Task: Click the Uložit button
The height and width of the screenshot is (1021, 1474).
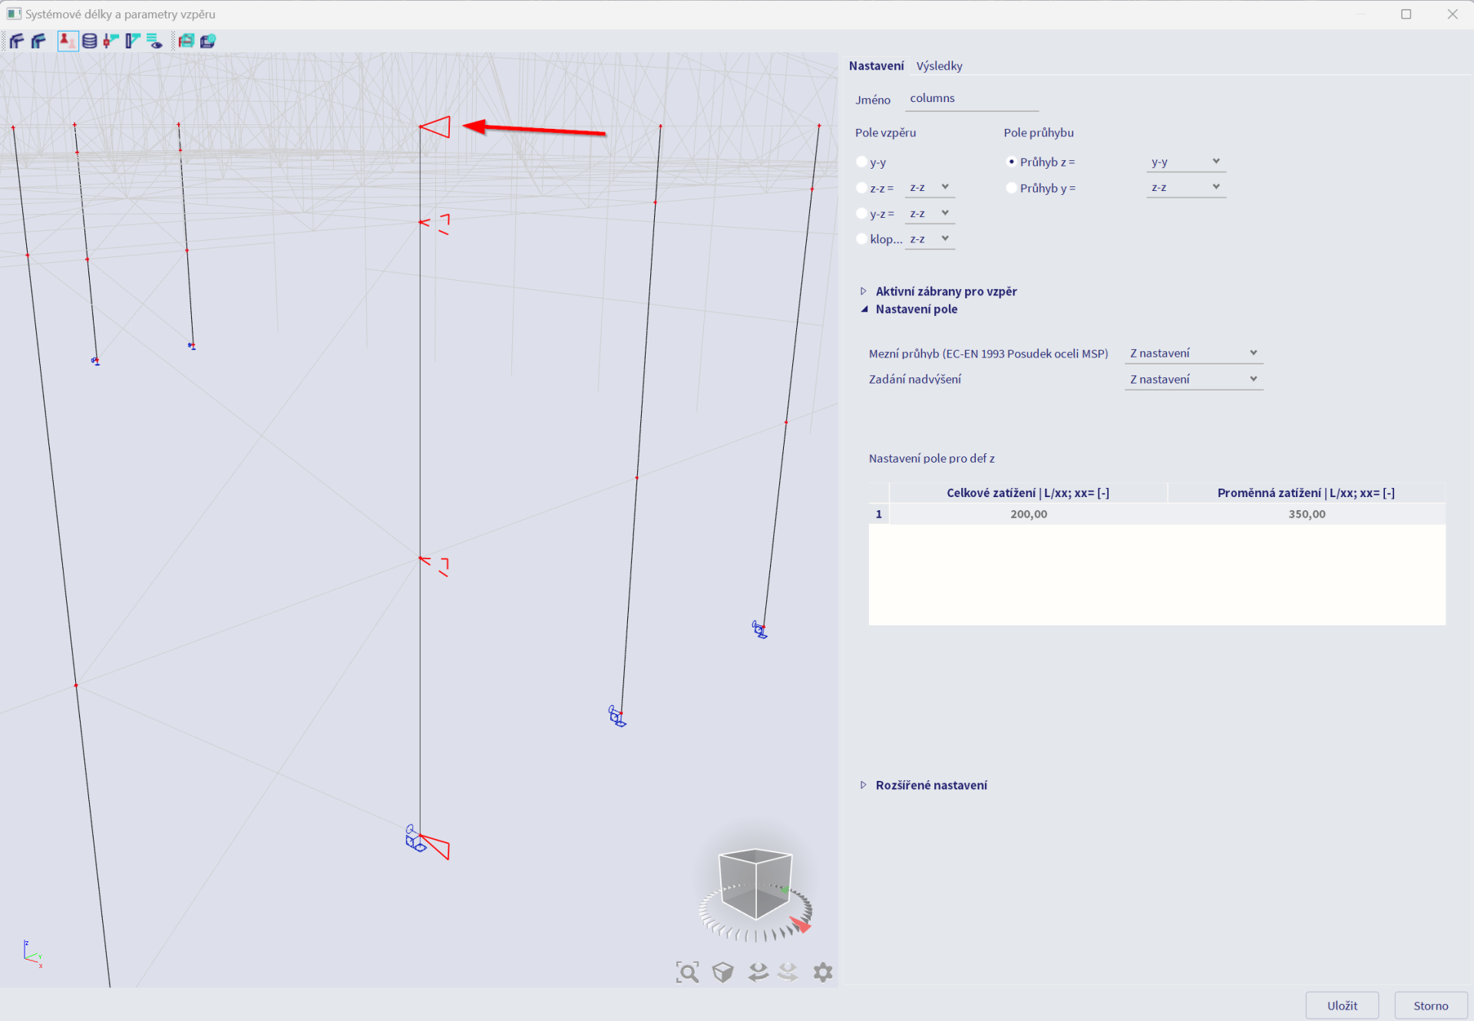Action: (x=1341, y=1005)
